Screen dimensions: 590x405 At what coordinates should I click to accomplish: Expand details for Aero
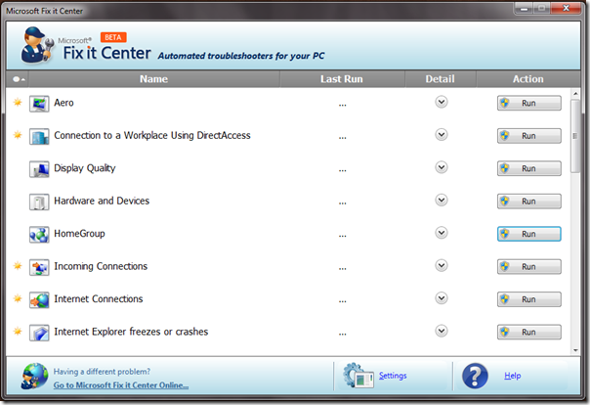(x=442, y=102)
